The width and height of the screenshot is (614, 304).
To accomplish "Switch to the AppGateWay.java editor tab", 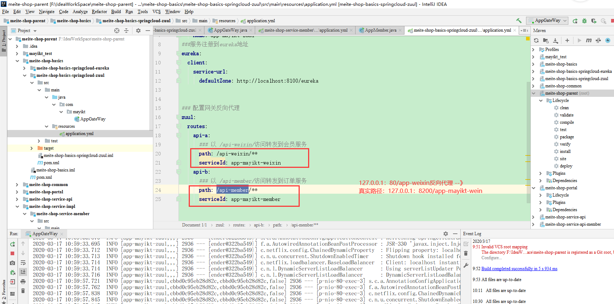I will (x=230, y=30).
